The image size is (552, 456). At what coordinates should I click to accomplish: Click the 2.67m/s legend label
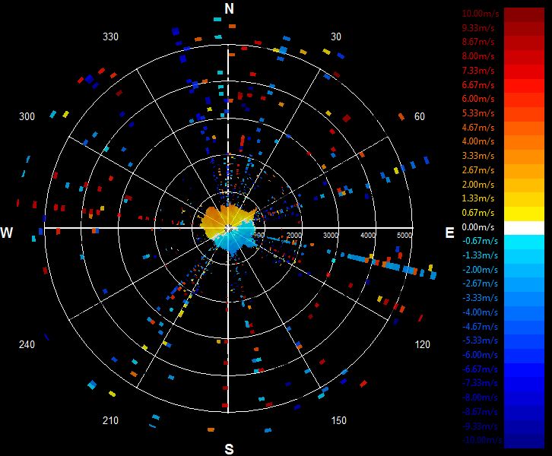pos(478,170)
